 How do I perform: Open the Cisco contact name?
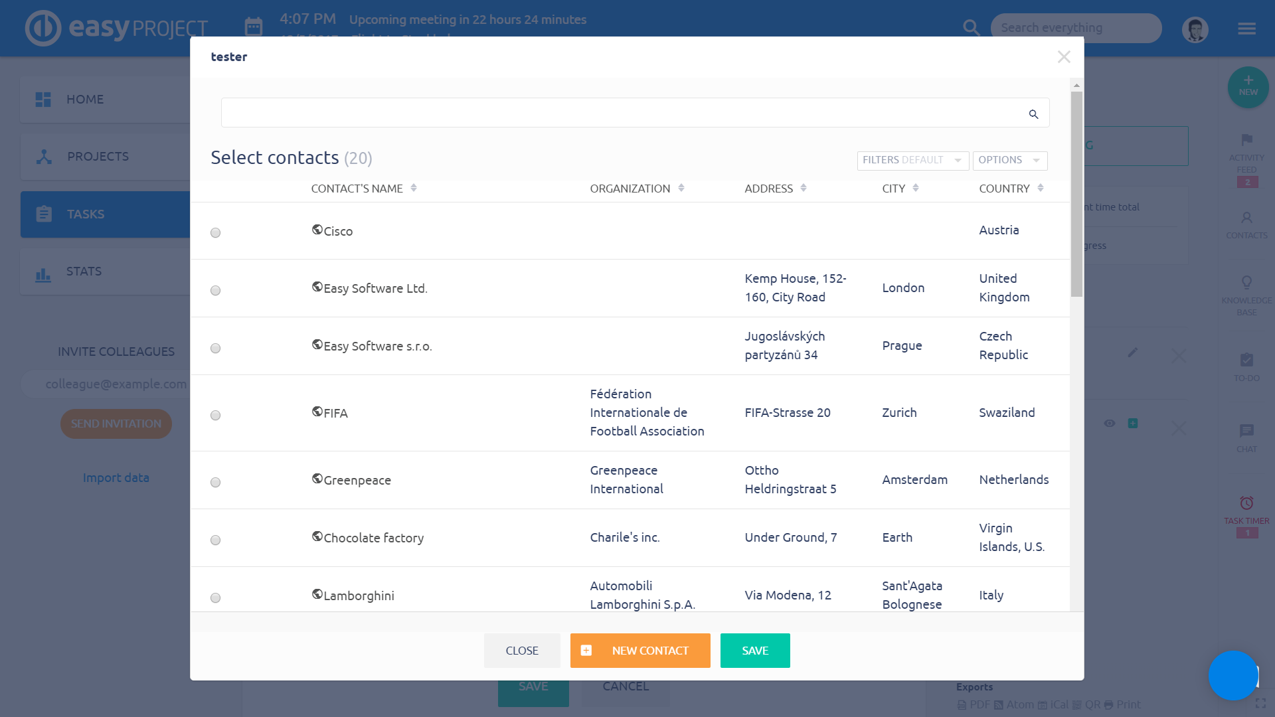pyautogui.click(x=338, y=231)
